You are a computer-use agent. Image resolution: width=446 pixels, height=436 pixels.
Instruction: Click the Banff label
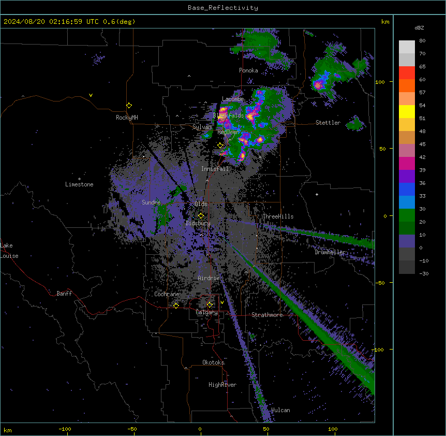[64, 294]
